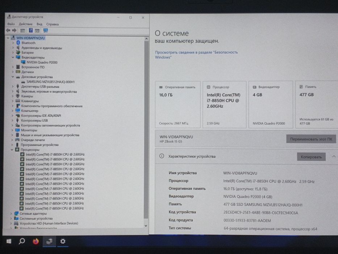Image resolution: width=338 pixels, height=254 pixels.
Task: Expand Аудиовходы и аудиовыходы category
Action: (x=13, y=48)
